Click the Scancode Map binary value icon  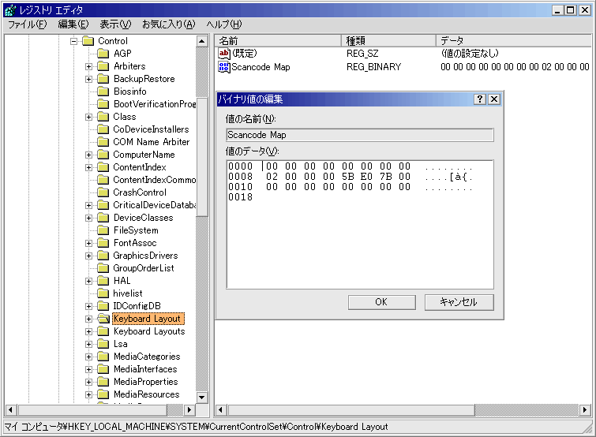pyautogui.click(x=224, y=67)
